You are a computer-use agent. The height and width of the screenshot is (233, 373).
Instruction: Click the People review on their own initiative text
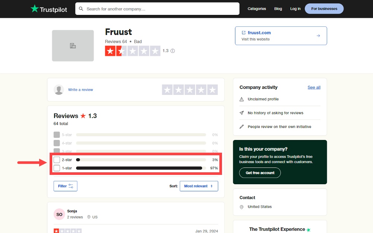click(x=279, y=127)
